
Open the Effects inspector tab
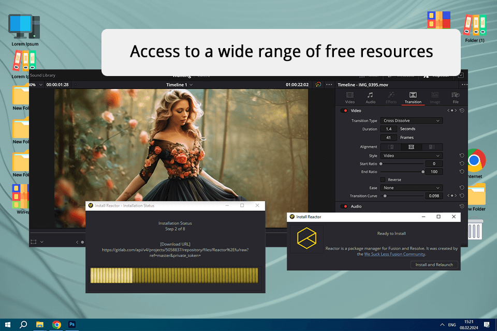(391, 98)
